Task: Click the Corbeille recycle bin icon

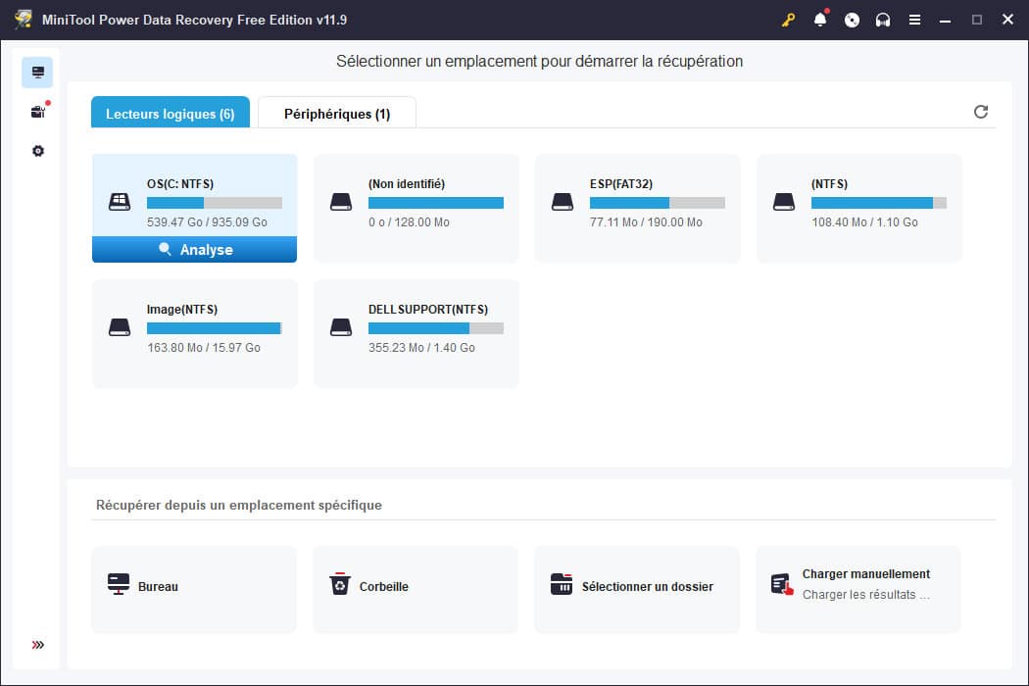Action: pos(340,583)
